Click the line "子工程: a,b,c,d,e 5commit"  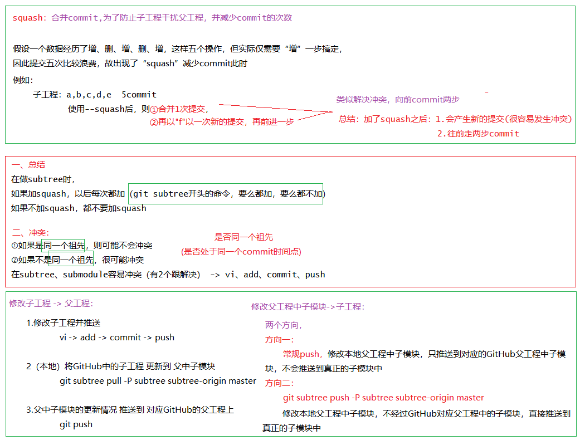[95, 95]
